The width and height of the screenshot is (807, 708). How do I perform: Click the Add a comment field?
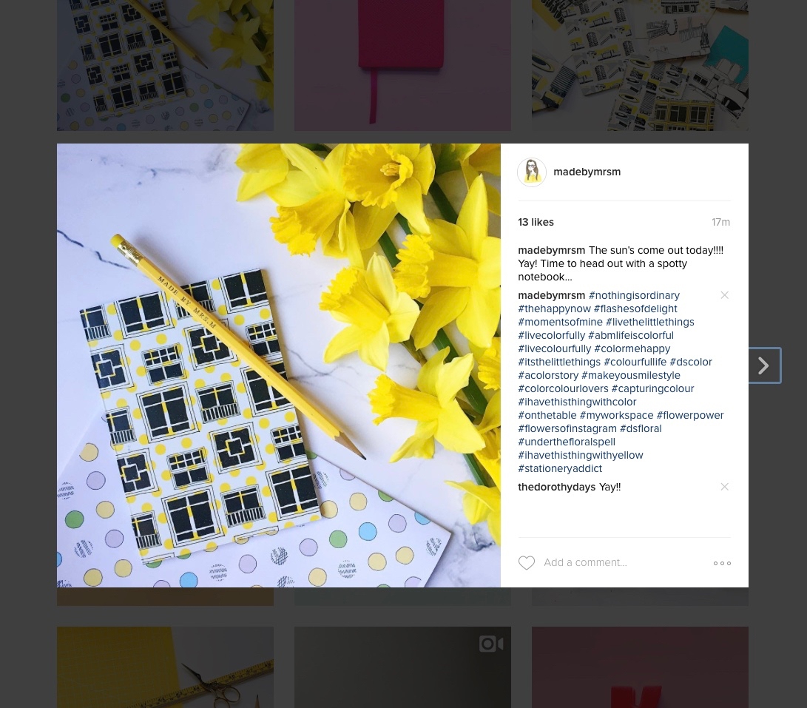coord(623,563)
